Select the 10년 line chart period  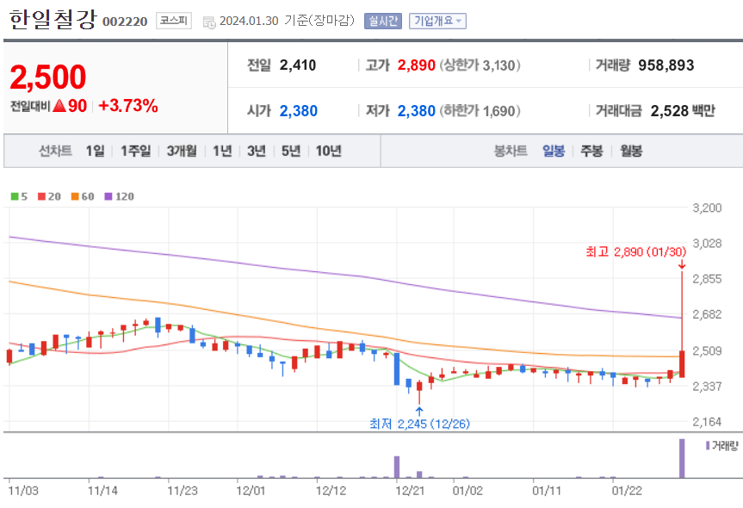pyautogui.click(x=328, y=151)
